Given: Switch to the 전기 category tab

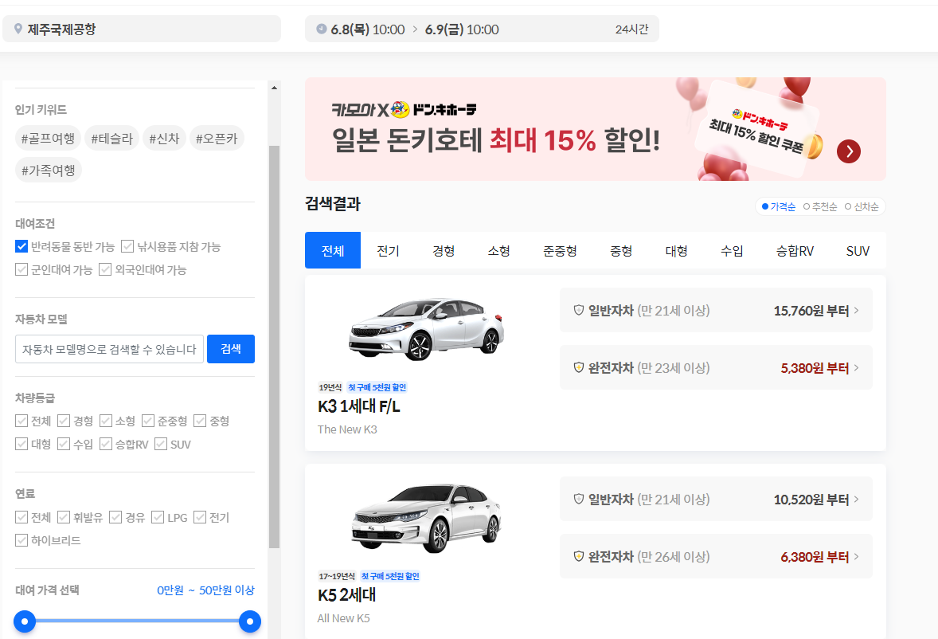Looking at the screenshot, I should pyautogui.click(x=388, y=250).
